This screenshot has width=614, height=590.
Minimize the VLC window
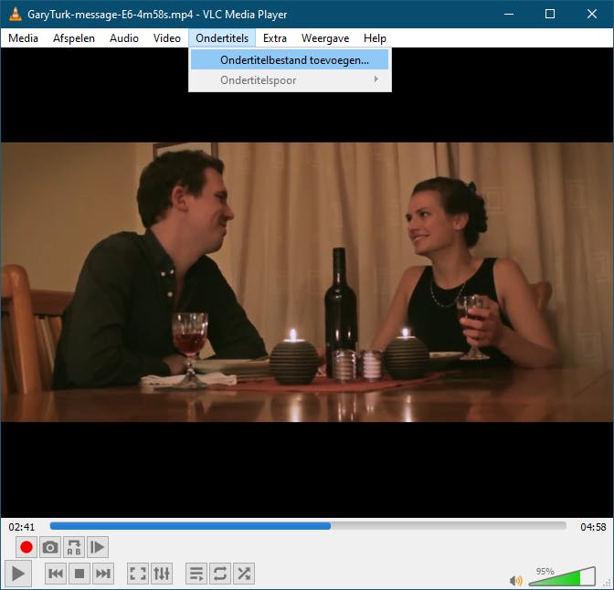point(509,14)
